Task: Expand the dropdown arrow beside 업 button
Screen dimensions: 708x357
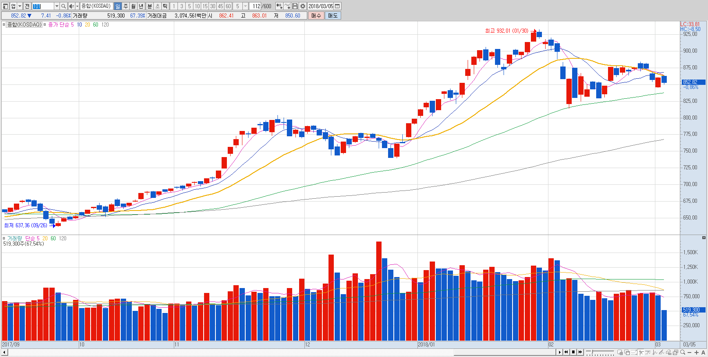Action: [20, 6]
